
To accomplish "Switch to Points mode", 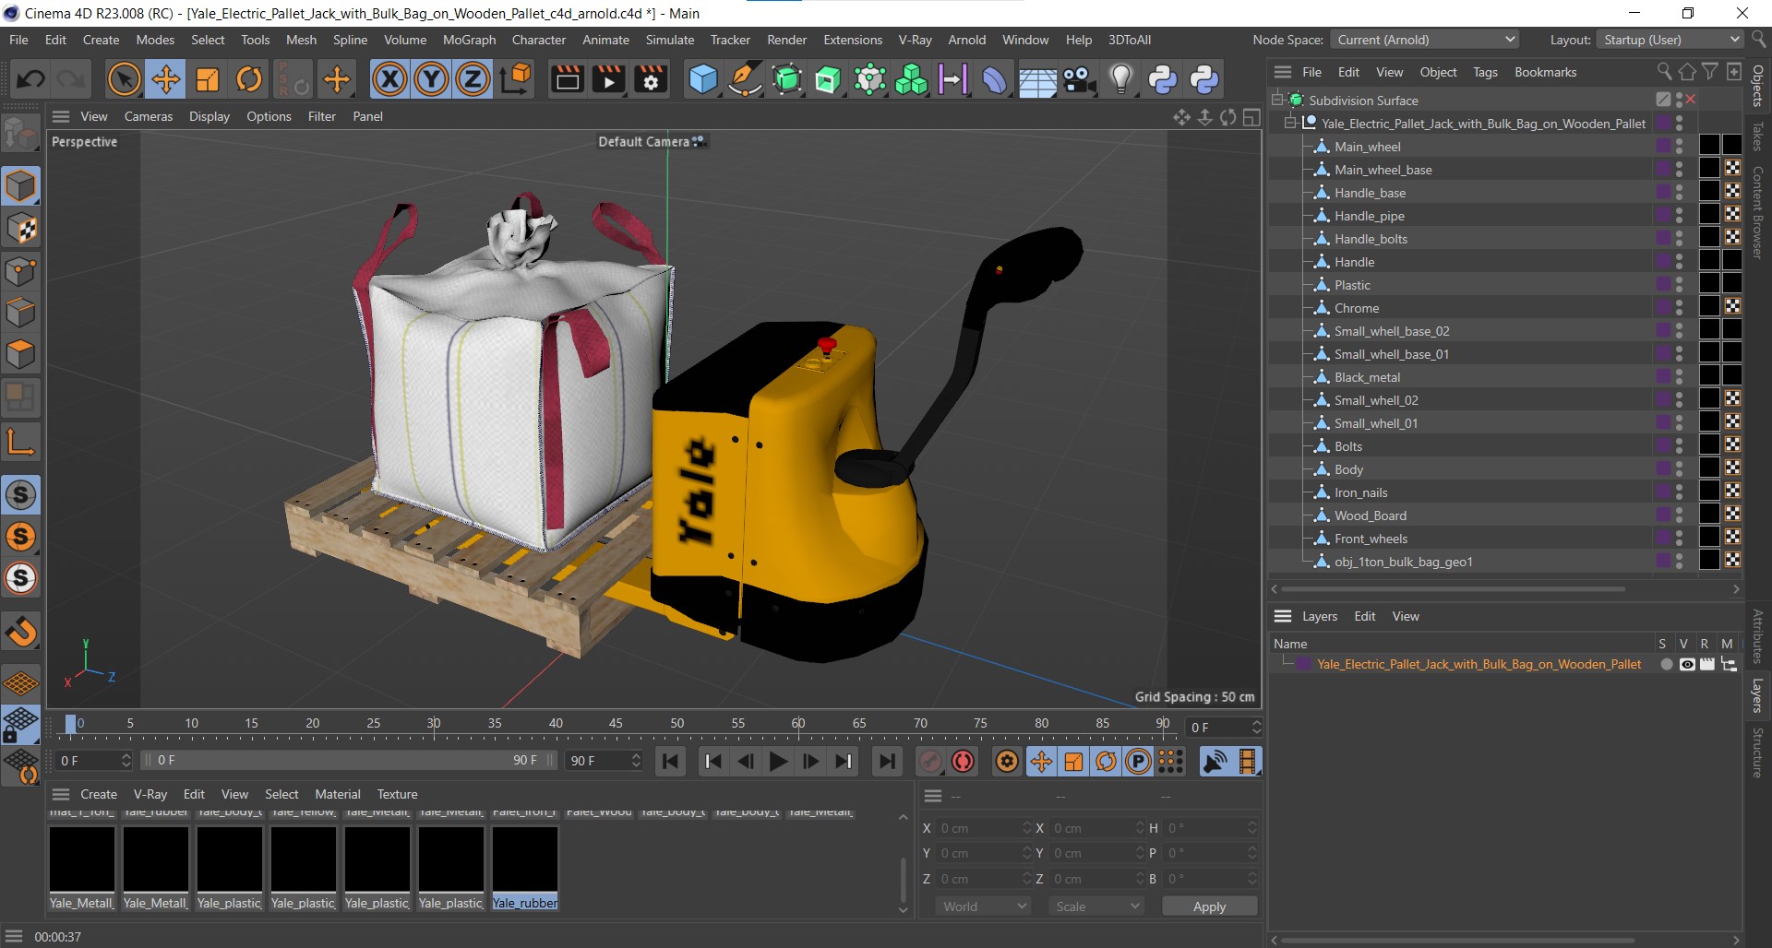I will (x=20, y=271).
